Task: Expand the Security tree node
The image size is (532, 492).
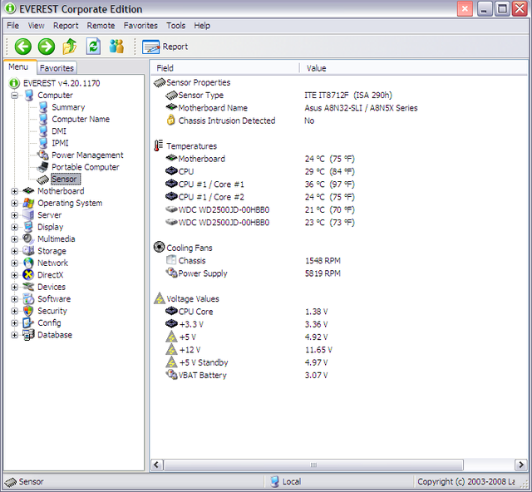Action: click(15, 311)
